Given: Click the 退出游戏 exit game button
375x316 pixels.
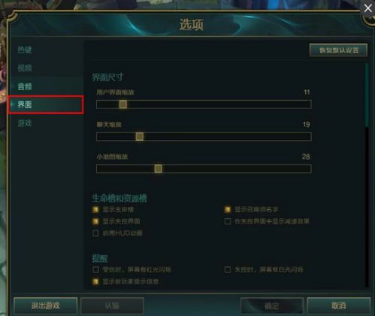Looking at the screenshot, I should pyautogui.click(x=46, y=305).
